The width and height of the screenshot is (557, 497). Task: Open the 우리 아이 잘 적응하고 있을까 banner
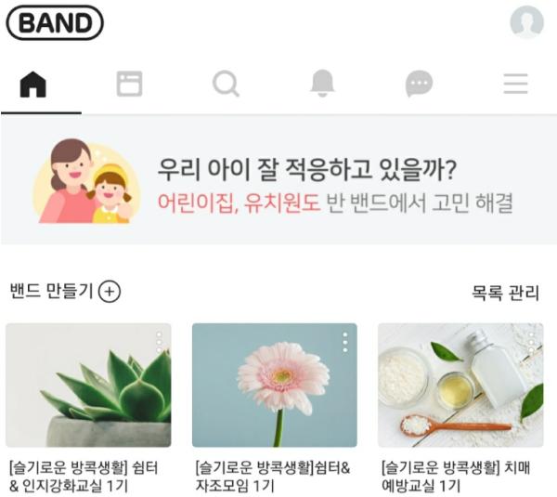(x=278, y=180)
